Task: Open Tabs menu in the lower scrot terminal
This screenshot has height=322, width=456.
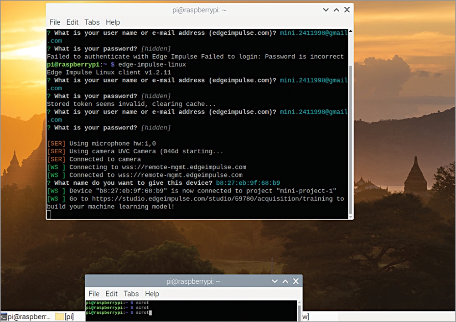Action: coord(131,294)
